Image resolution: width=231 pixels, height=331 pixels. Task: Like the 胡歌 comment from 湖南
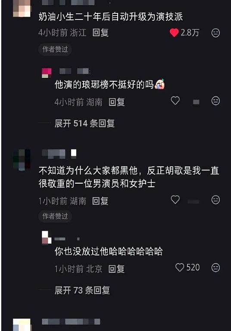(175, 200)
